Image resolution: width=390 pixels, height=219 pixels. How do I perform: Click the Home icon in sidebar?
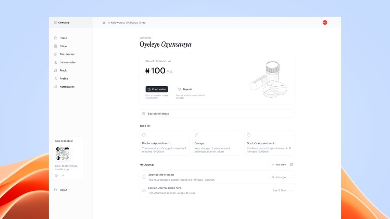(x=56, y=38)
